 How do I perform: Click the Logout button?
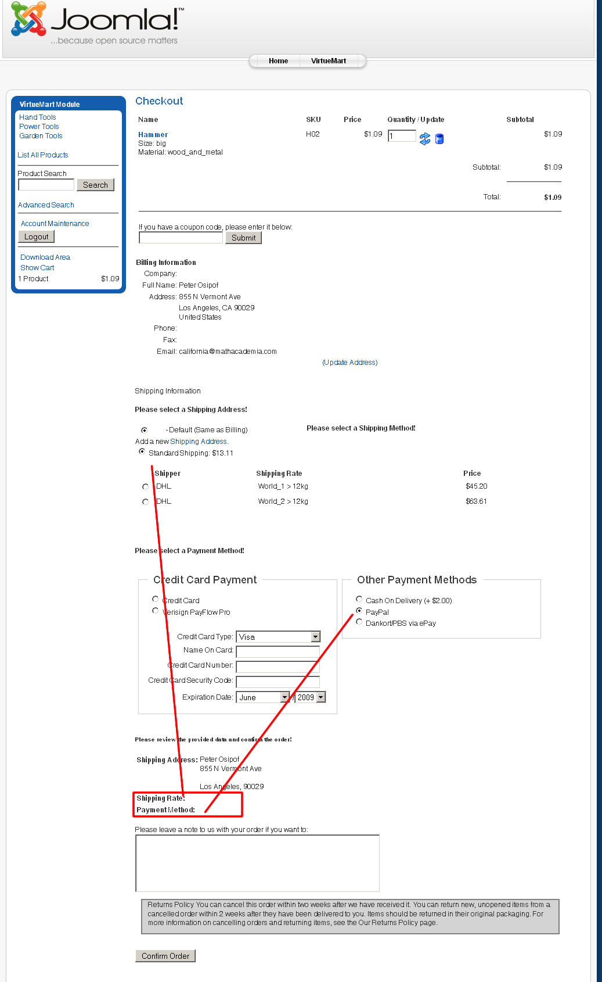point(37,236)
